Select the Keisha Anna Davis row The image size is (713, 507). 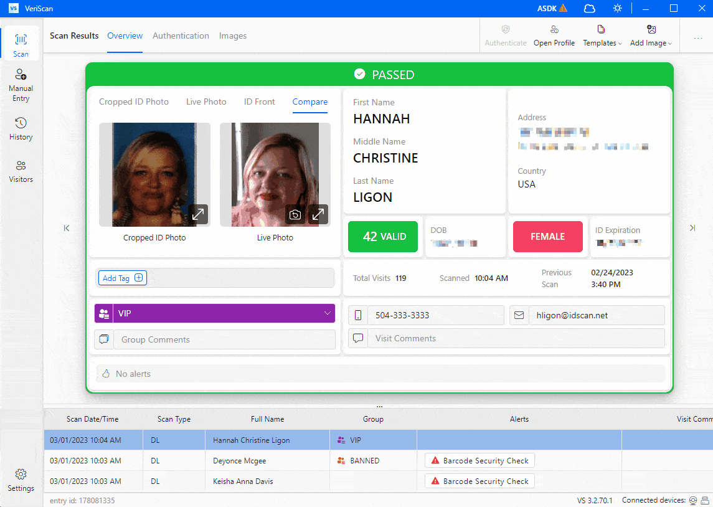[379, 481]
